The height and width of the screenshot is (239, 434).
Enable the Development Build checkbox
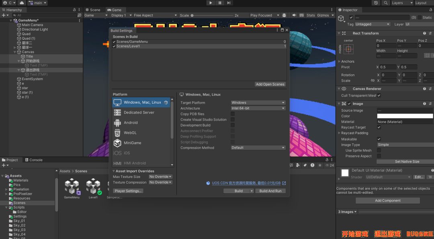click(233, 125)
